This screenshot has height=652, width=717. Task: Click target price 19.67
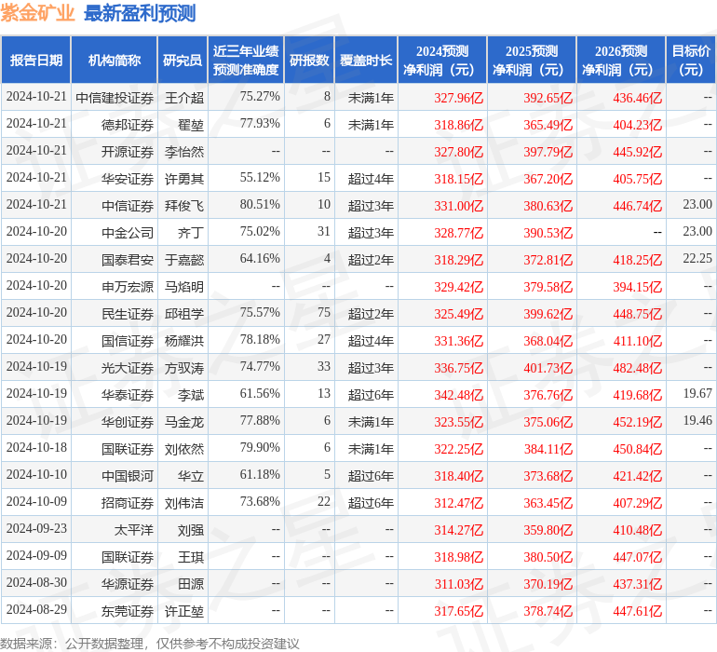point(697,393)
